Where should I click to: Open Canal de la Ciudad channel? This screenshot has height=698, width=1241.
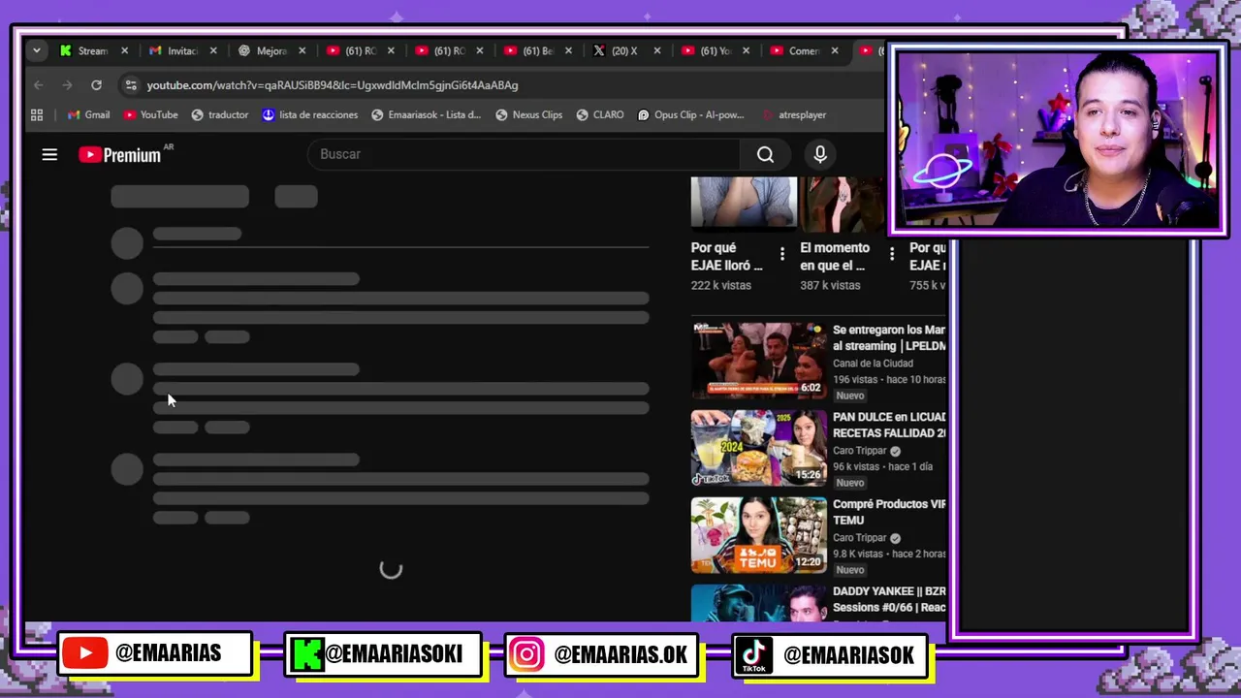[x=873, y=364]
